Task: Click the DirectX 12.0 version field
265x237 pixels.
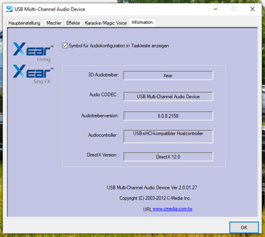Action: tap(168, 157)
